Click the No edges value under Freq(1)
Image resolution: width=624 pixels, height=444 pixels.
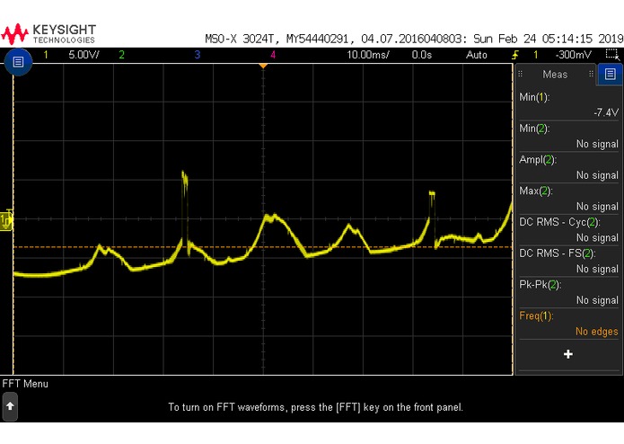click(x=596, y=332)
